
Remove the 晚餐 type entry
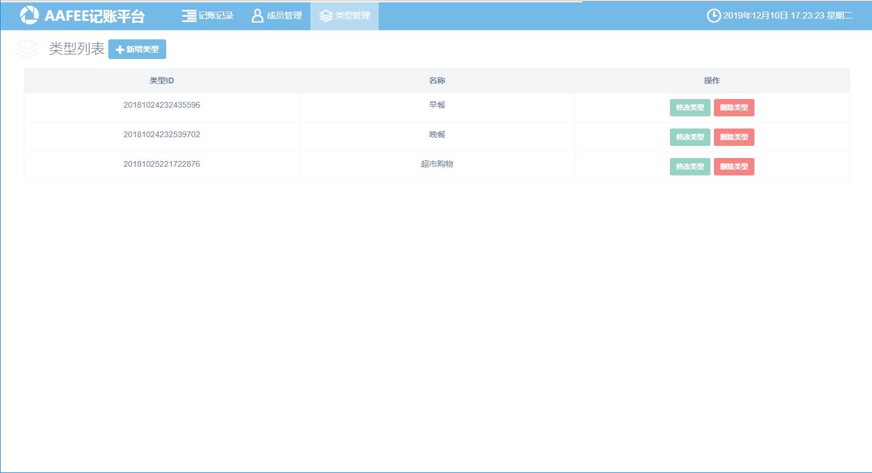pyautogui.click(x=734, y=137)
